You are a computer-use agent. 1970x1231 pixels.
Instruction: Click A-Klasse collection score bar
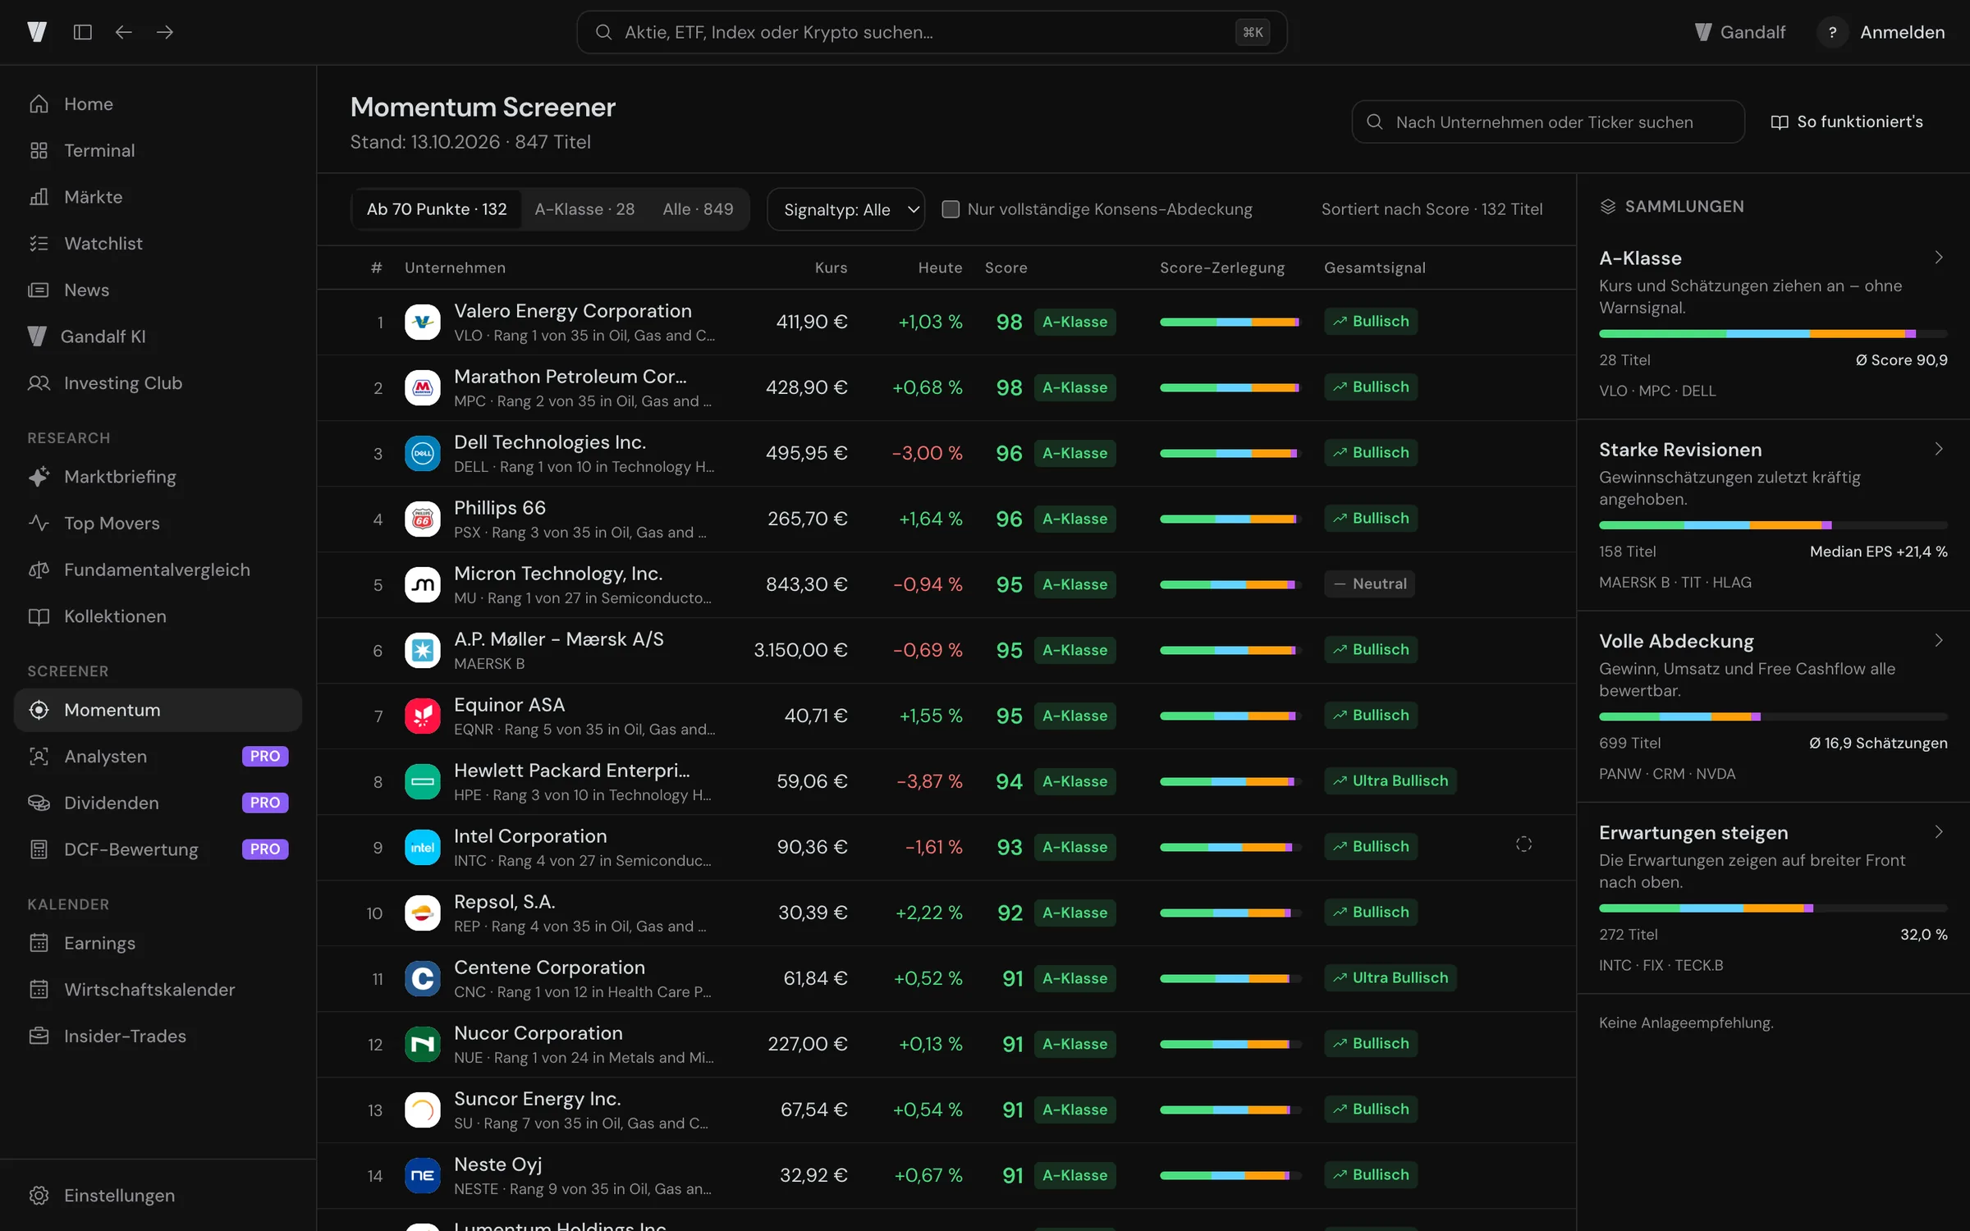(x=1773, y=334)
